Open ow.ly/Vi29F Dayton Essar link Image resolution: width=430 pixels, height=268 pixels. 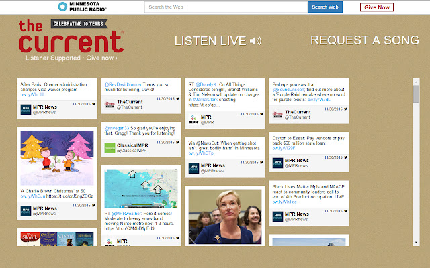[284, 148]
